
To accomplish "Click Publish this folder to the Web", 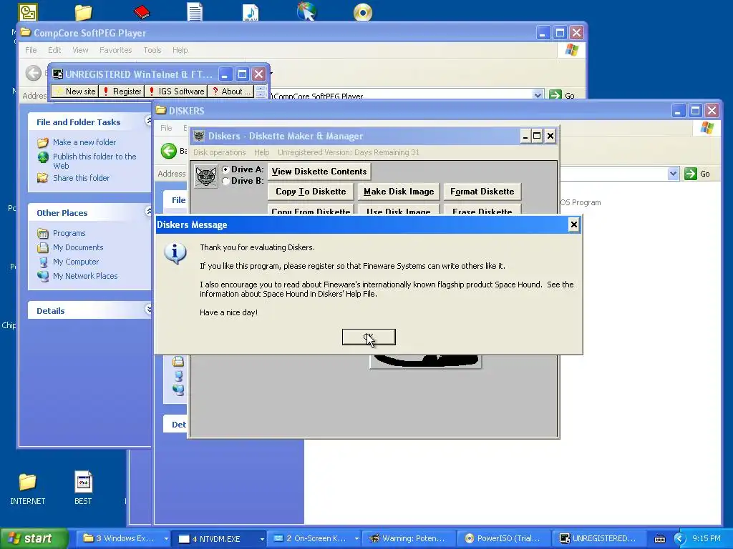I will [x=94, y=161].
